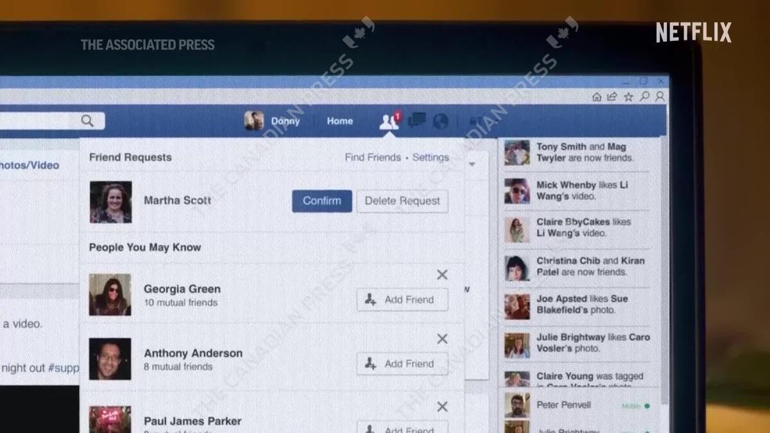Click the '10 mutual friends' text
Image resolution: width=770 pixels, height=433 pixels.
tap(180, 303)
